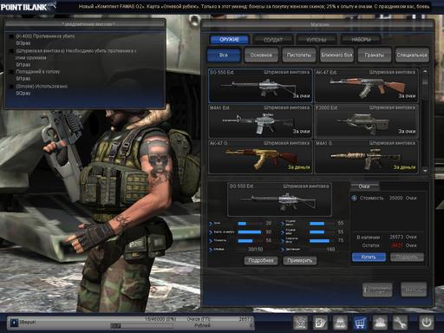This screenshot has height=333, width=444.
Task: Filter weapons by Гранаты category
Action: [x=374, y=55]
